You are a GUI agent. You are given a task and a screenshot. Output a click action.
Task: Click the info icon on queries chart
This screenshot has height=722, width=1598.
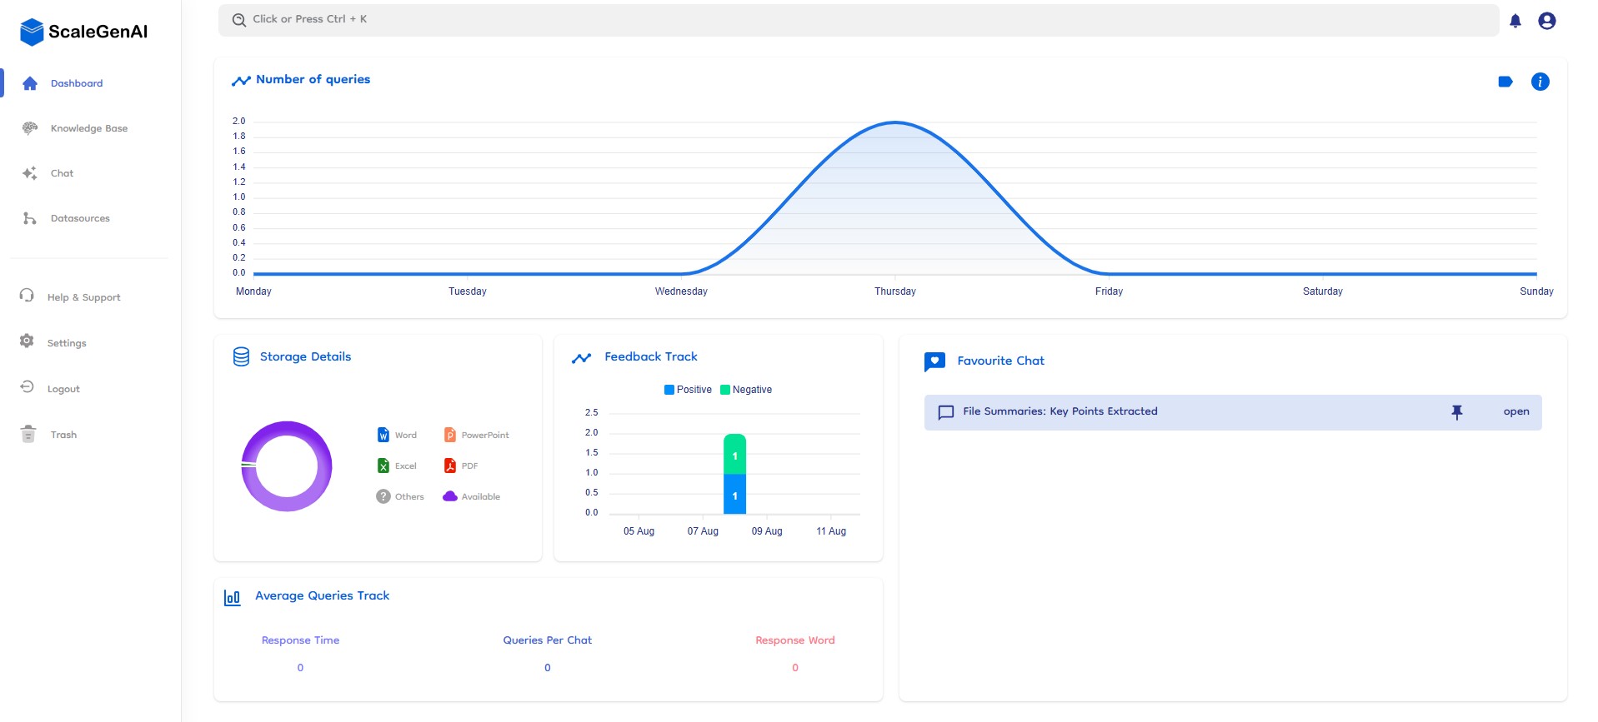[x=1540, y=82]
